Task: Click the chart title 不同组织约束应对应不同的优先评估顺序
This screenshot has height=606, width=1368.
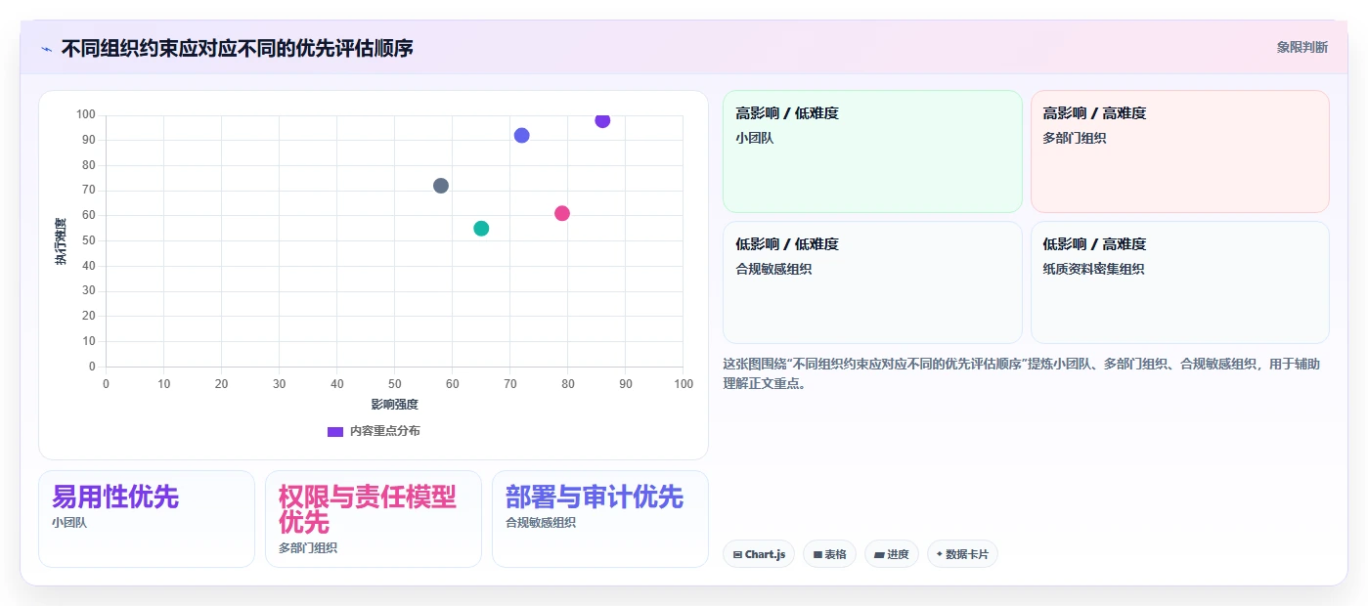Action: tap(238, 48)
